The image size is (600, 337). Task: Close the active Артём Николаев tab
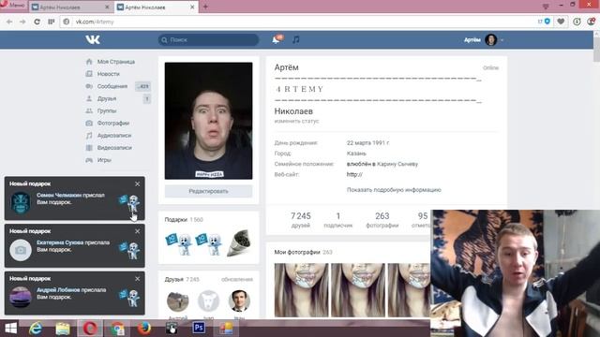pyautogui.click(x=192, y=7)
